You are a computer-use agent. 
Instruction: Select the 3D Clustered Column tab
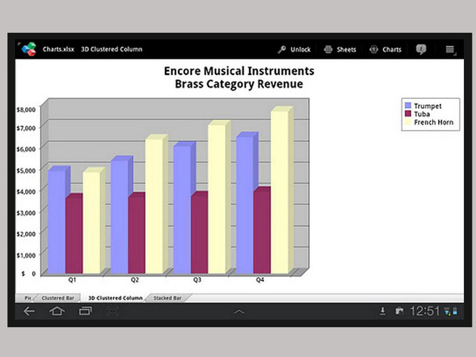click(114, 297)
